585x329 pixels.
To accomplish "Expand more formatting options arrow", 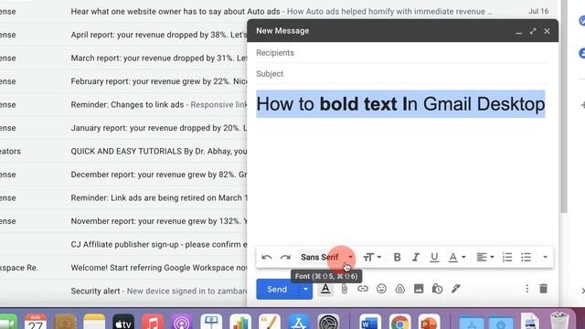I will click(x=545, y=258).
